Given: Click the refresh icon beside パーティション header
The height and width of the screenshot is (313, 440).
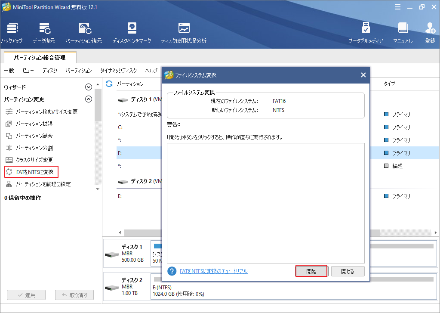Looking at the screenshot, I should point(109,84).
